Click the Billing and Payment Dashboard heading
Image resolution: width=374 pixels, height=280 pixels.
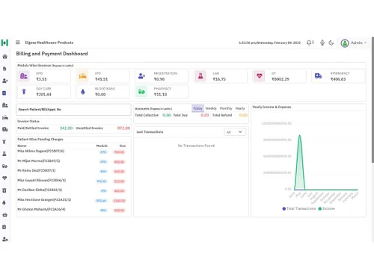click(52, 54)
